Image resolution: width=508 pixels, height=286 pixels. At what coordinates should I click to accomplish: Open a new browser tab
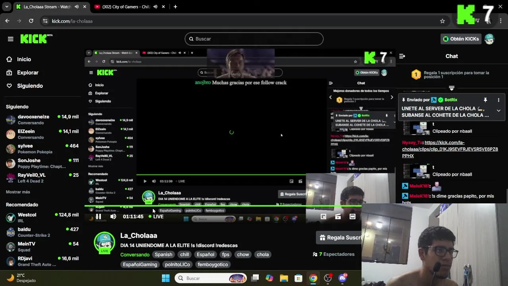pos(175,7)
